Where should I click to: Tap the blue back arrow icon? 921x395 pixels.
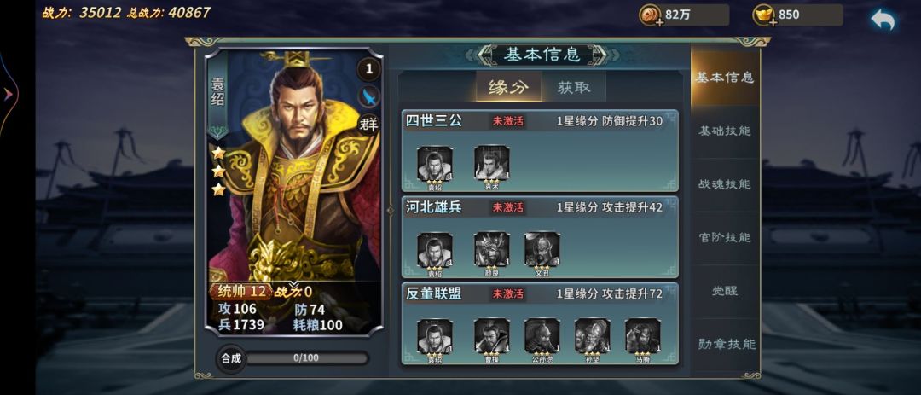click(x=883, y=20)
